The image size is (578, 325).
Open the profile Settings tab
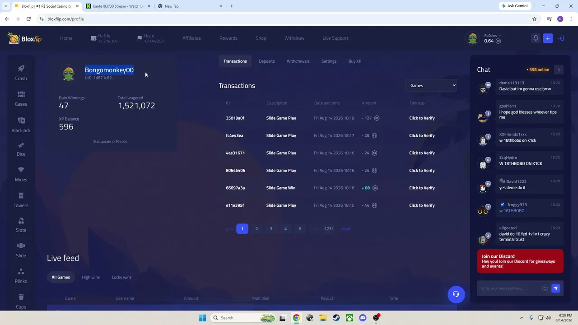(x=329, y=61)
